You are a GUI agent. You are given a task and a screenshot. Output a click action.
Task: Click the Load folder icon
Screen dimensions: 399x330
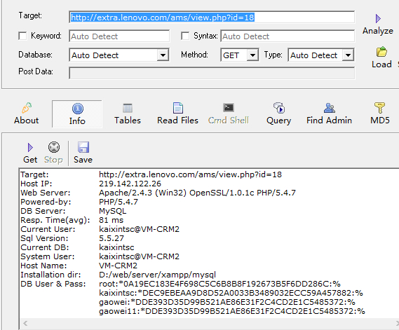click(381, 52)
